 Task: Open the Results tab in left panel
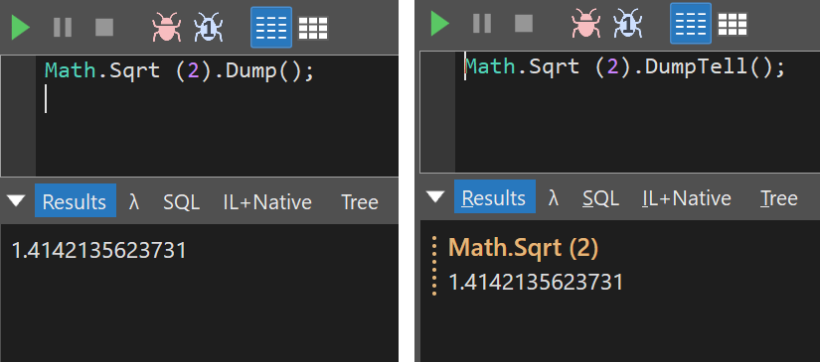[x=75, y=201]
